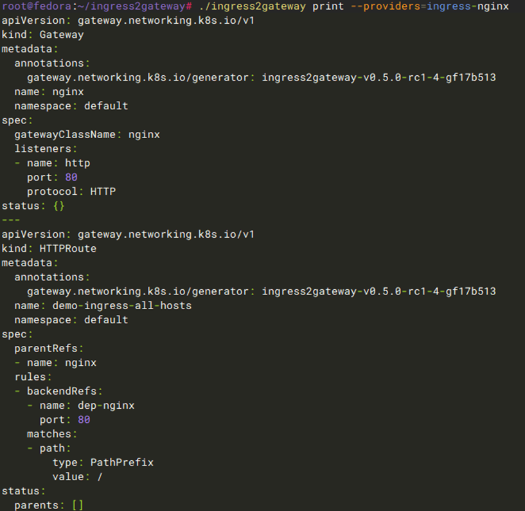The height and width of the screenshot is (511, 525).
Task: Click the 'kind: HTTPRoute' line
Action: 49,248
